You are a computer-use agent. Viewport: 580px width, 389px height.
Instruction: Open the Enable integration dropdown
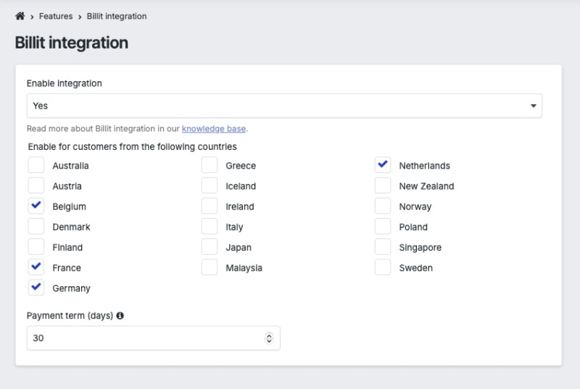(284, 106)
